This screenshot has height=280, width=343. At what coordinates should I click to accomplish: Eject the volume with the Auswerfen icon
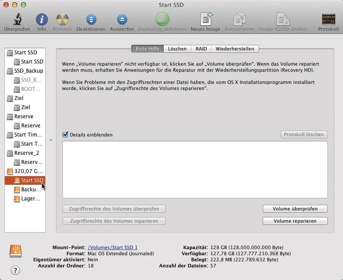pos(122,20)
